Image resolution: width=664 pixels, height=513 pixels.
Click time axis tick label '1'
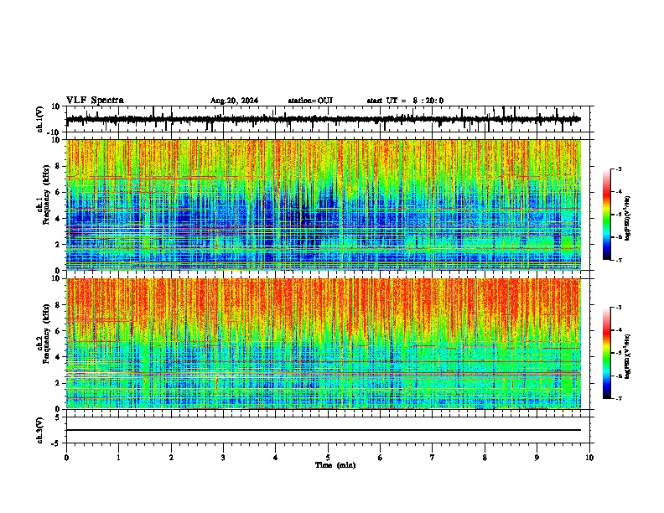tap(118, 458)
